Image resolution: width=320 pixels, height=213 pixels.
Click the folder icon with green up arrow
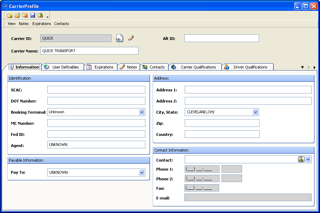40,15
